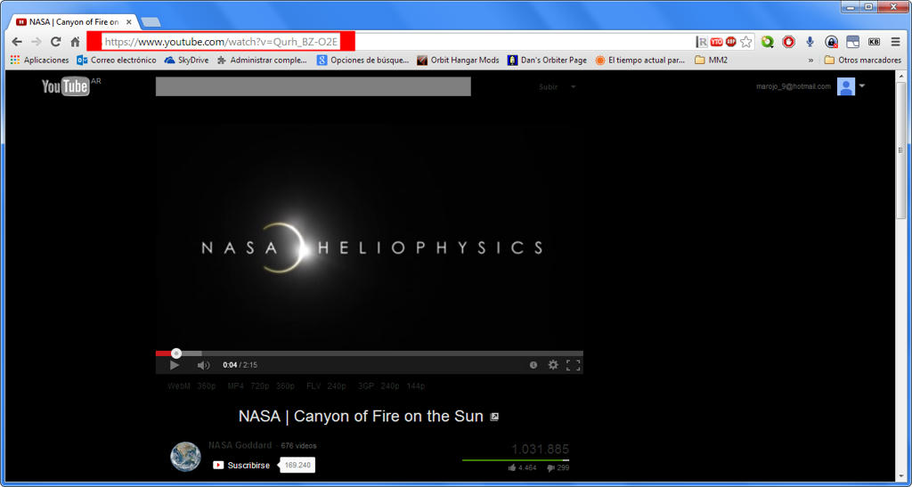Click the 169.240 subscriber count
Screen dimensions: 912x487
pyautogui.click(x=297, y=466)
